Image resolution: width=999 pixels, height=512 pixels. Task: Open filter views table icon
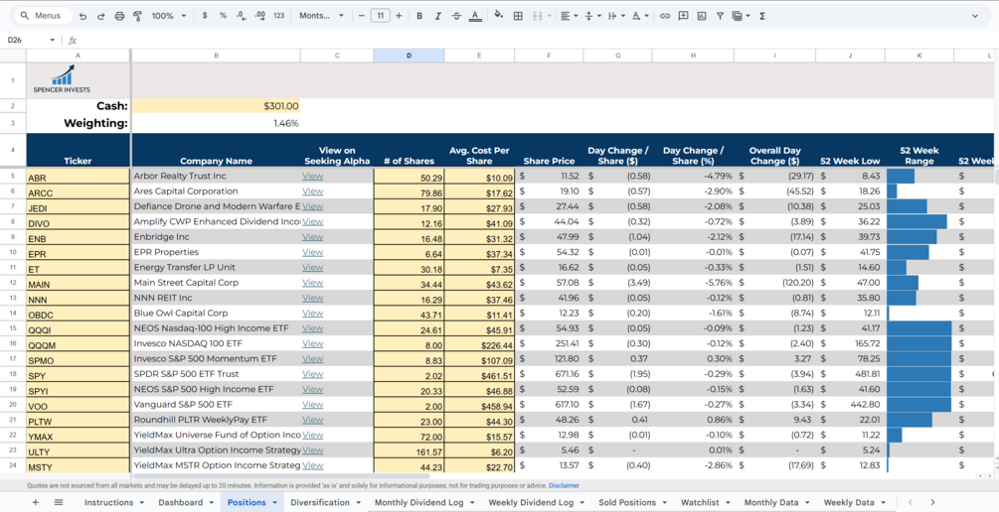click(x=741, y=16)
